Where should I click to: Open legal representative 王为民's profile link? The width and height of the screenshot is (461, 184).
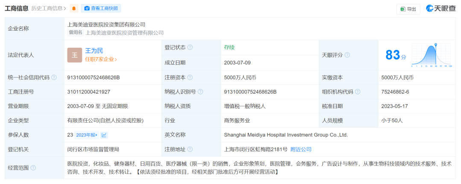tap(94, 51)
